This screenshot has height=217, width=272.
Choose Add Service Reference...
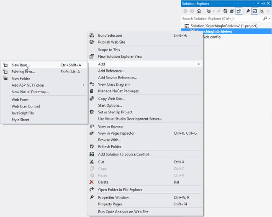pyautogui.click(x=145, y=78)
